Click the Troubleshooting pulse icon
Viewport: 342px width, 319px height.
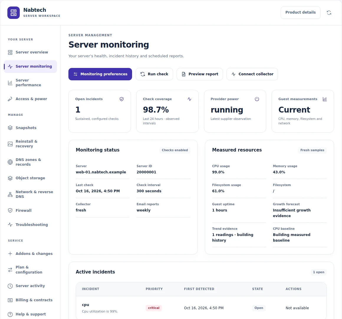point(10,224)
